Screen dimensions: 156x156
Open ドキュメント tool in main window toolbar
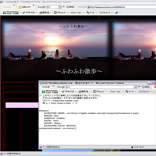[x=61, y=12]
